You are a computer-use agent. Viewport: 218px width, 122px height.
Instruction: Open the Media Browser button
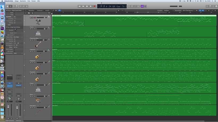(x=216, y=6)
